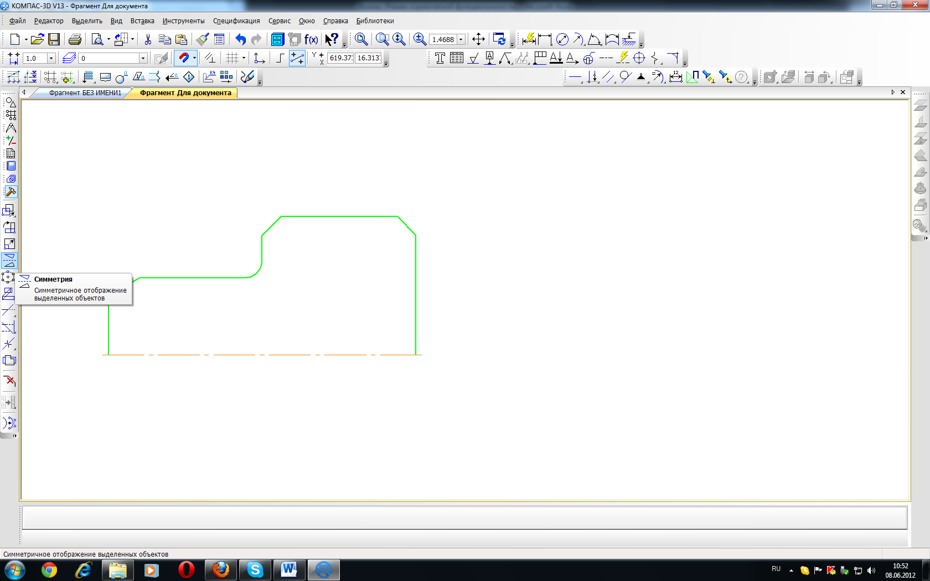Undo the last action with the blue arrow

pos(240,39)
